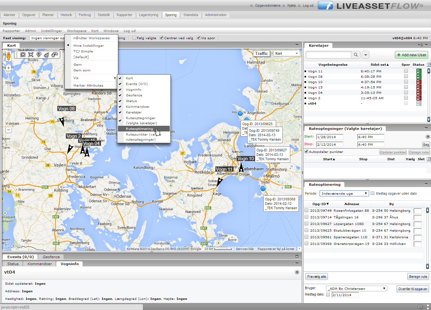Click the Add new User button
This screenshot has height=310, width=431.
point(411,55)
